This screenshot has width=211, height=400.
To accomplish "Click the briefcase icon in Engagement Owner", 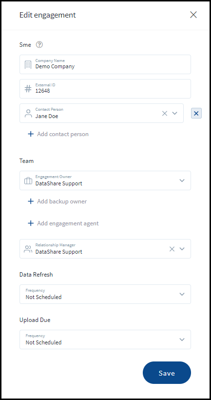I will tap(28, 180).
